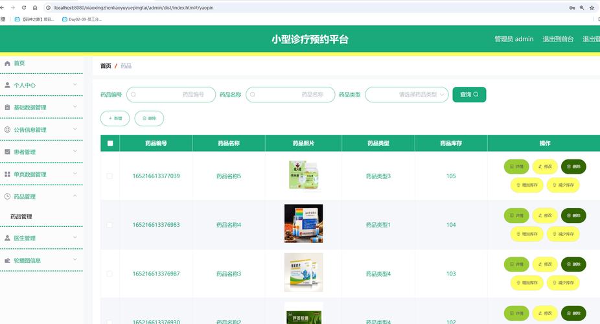This screenshot has width=600, height=324.
Task: Click 减少库存 for 药品名称5
Action: [x=563, y=185]
